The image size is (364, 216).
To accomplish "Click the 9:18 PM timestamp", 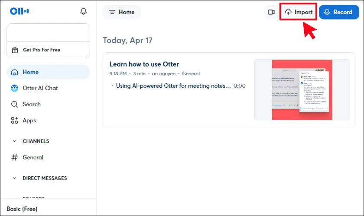I will point(118,73).
